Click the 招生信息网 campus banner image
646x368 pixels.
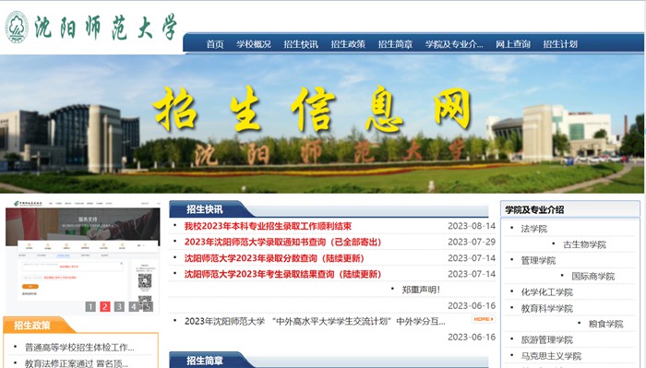(x=322, y=124)
